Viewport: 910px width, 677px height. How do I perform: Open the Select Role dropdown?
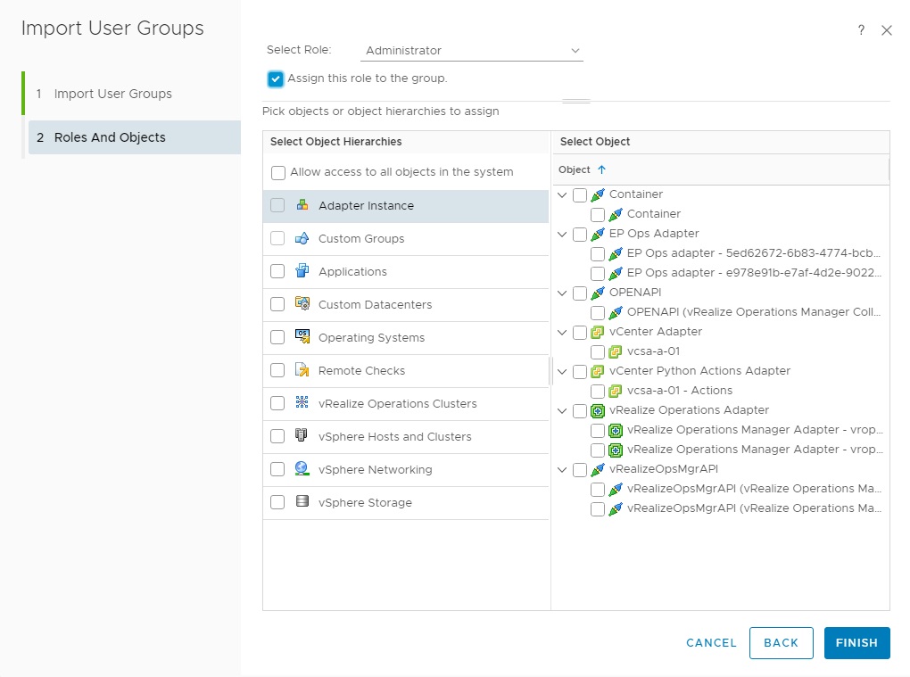click(472, 51)
